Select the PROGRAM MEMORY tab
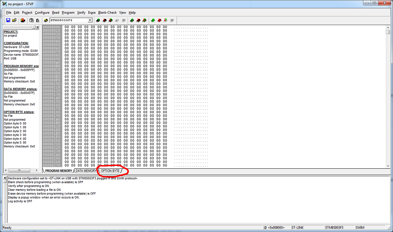 pos(59,171)
